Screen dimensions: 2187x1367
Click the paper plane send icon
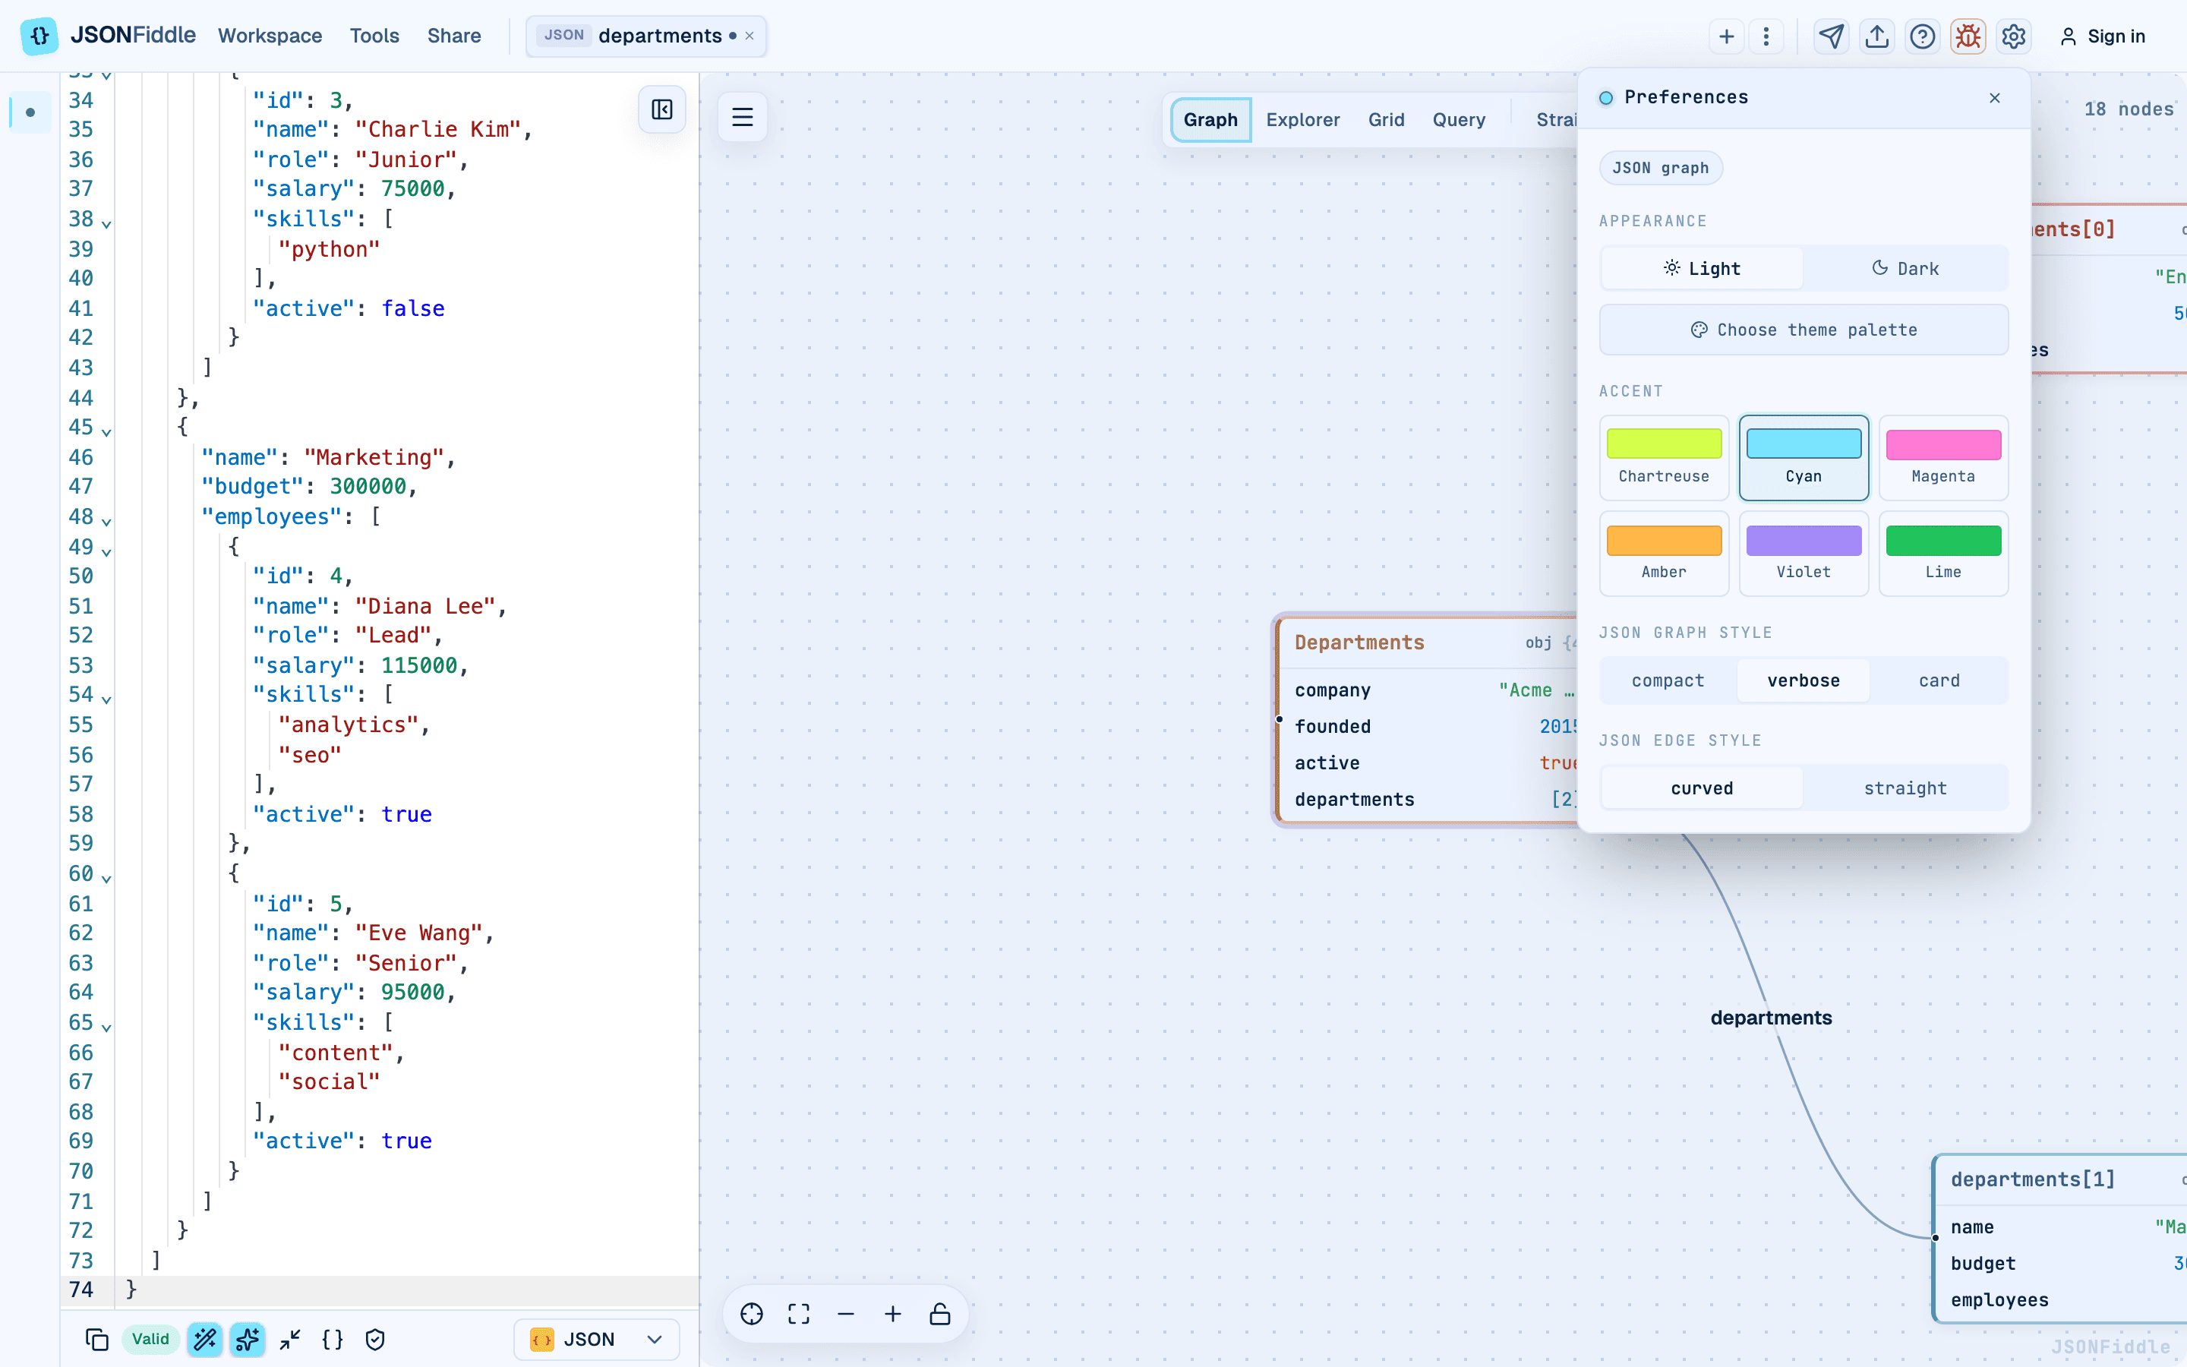tap(1831, 36)
